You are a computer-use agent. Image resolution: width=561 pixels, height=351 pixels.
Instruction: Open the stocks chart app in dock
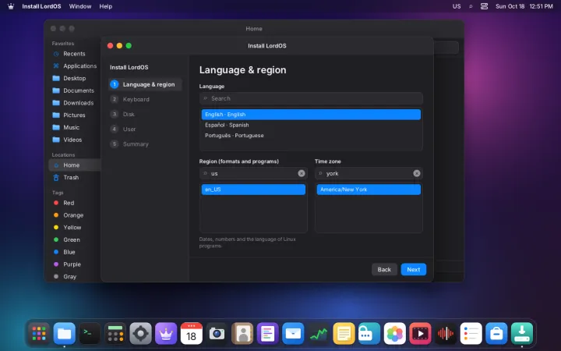click(x=319, y=334)
